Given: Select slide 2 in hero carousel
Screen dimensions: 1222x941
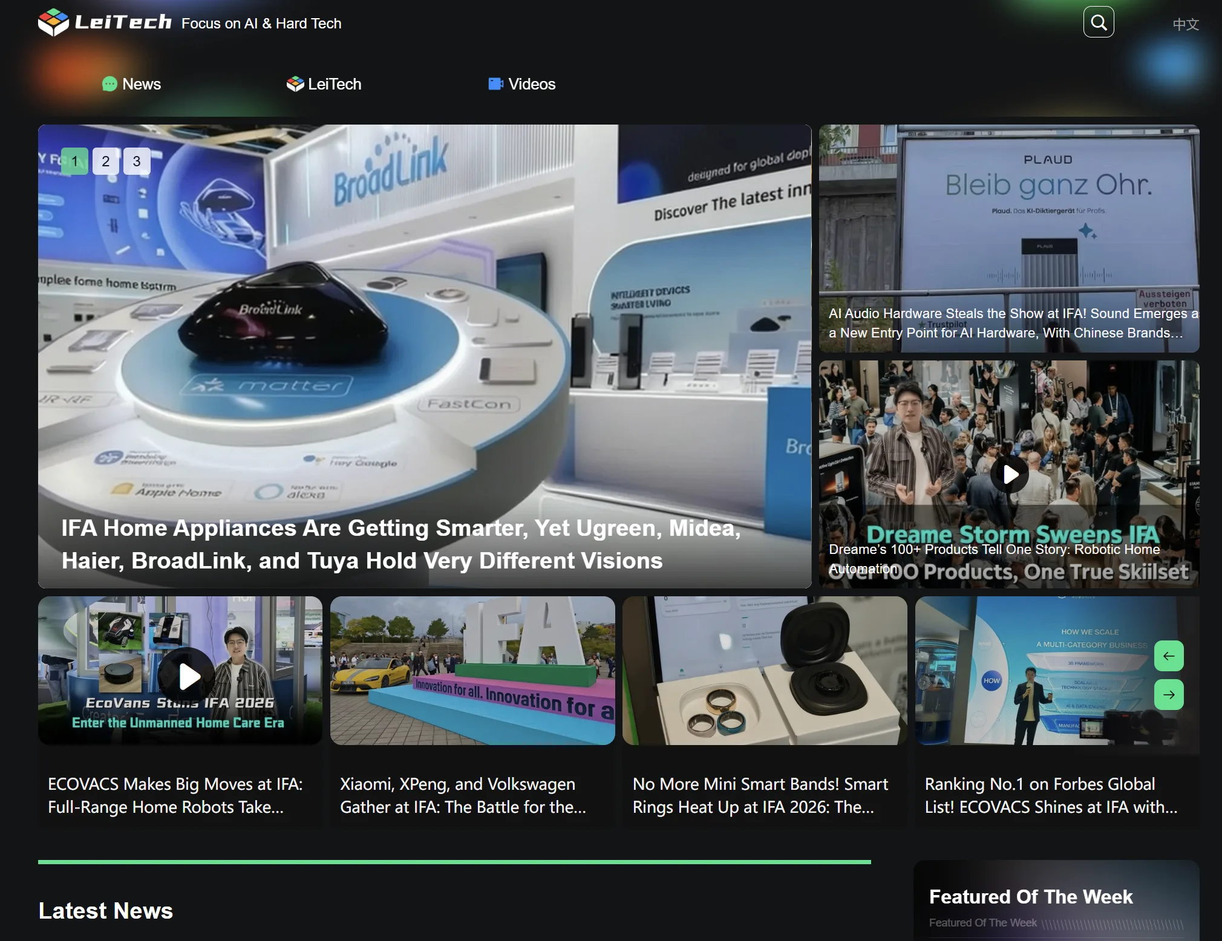Looking at the screenshot, I should click(106, 161).
